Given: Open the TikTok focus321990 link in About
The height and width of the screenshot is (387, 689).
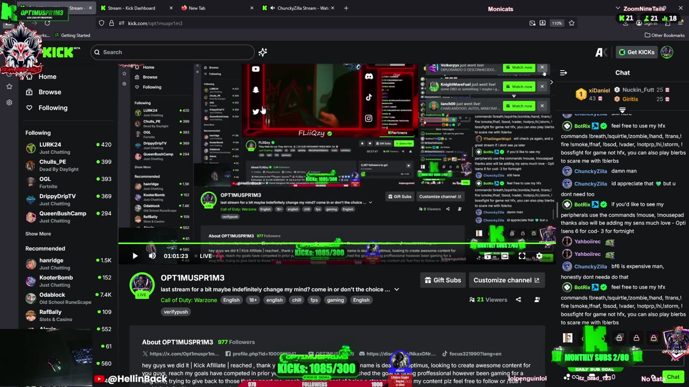Looking at the screenshot, I should 471,354.
